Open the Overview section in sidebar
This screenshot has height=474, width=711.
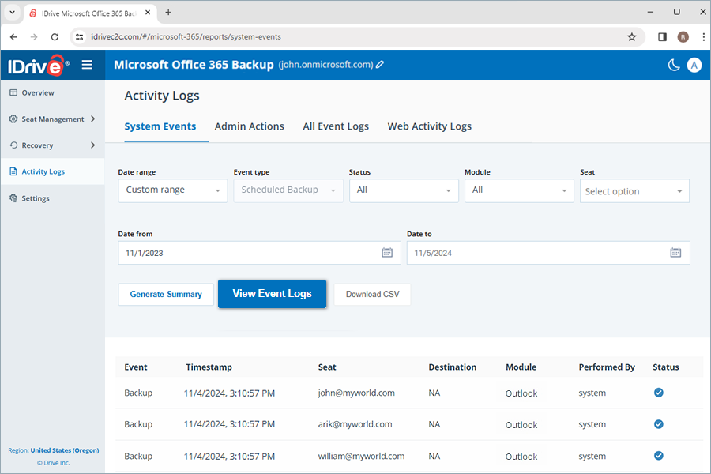[x=36, y=92]
